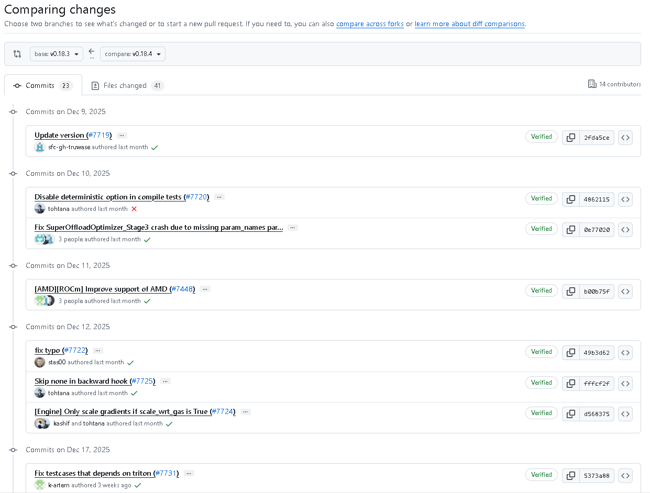Copy full SHA of commit 2fda5ce
The width and height of the screenshot is (650, 493).
tap(570, 137)
